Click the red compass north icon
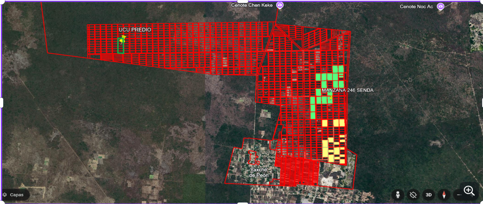483x204 pixels. (444, 195)
